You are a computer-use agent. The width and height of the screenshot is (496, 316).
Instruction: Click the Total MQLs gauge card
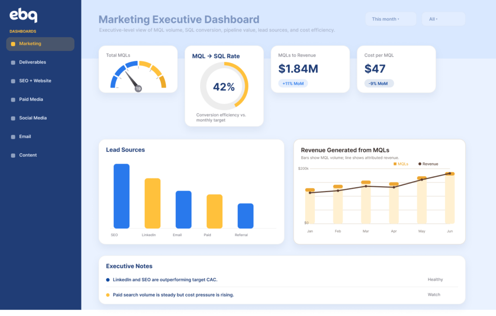pyautogui.click(x=138, y=69)
